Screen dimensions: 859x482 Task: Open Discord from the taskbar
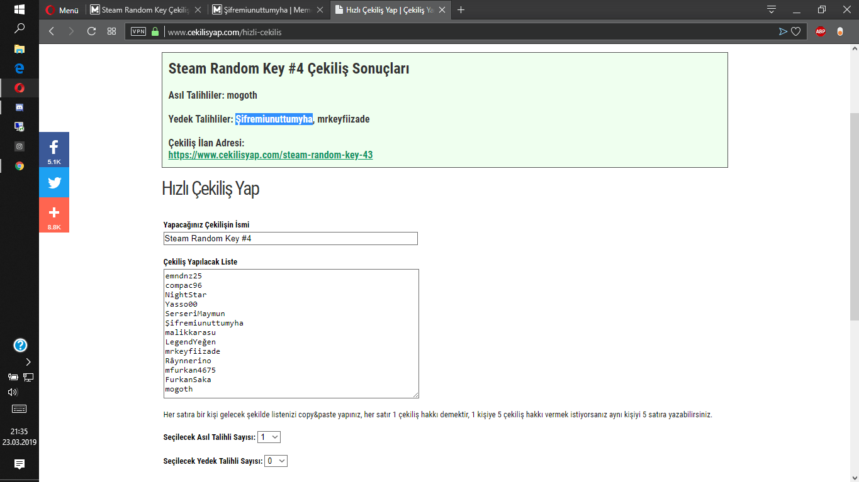(x=20, y=107)
